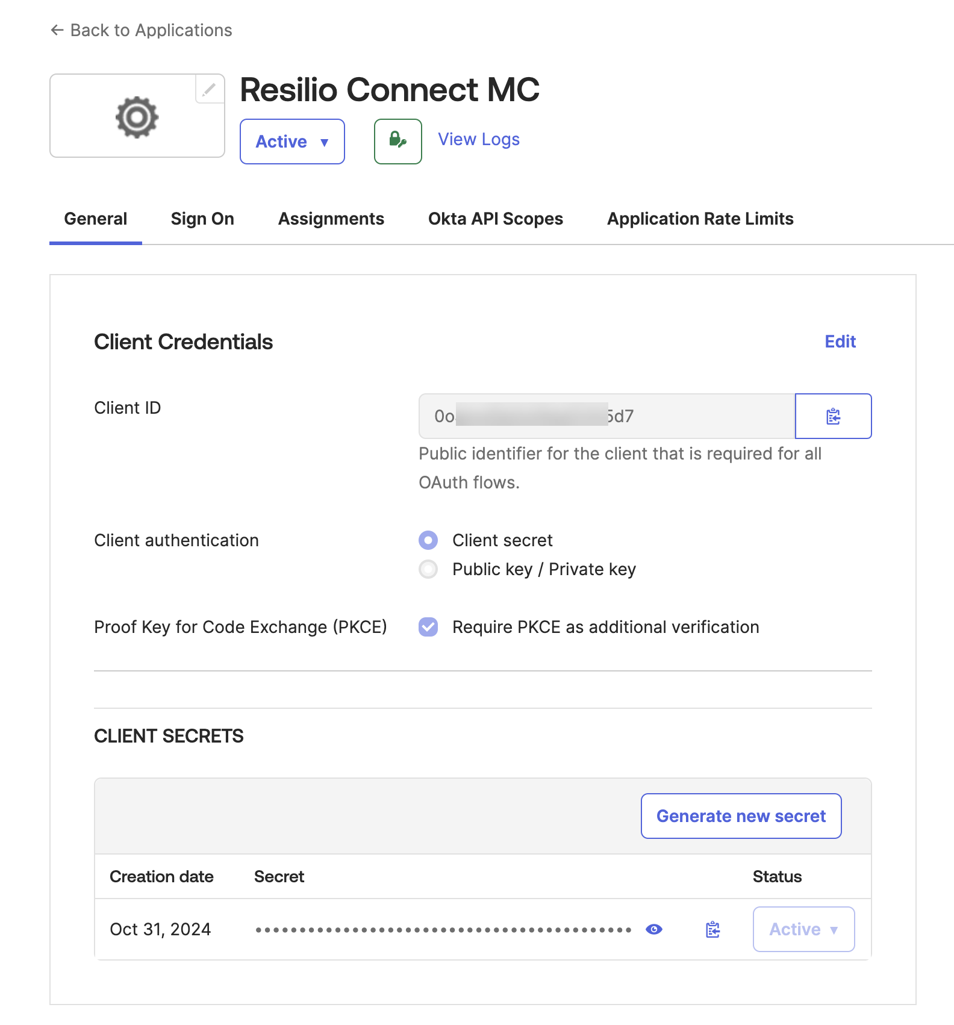Switch to the Sign On tab
This screenshot has height=1025, width=954.
[x=202, y=219]
